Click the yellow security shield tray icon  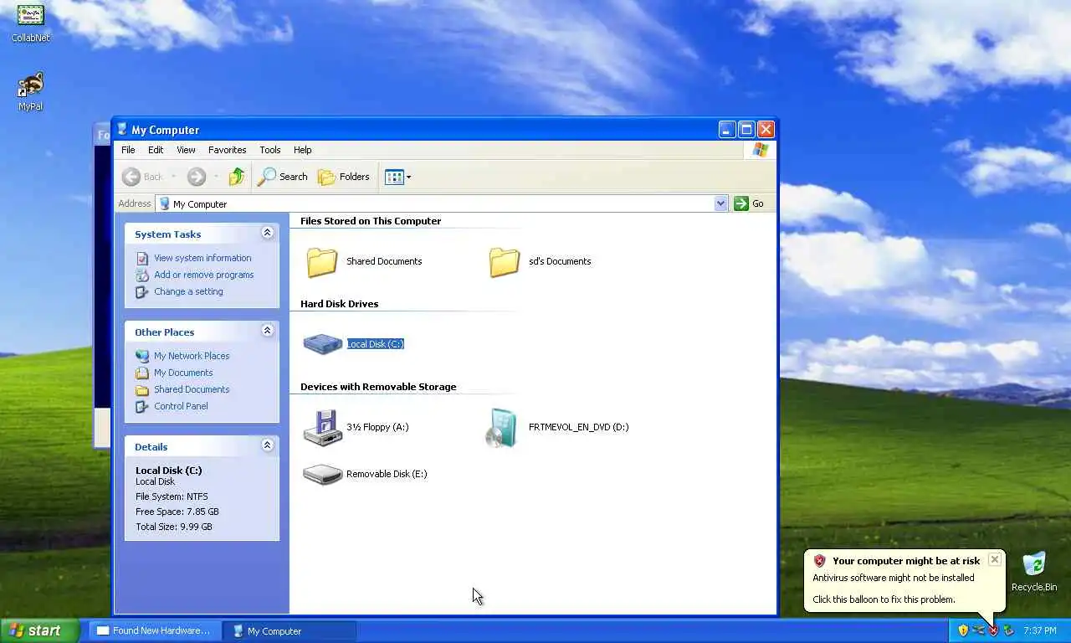click(963, 630)
